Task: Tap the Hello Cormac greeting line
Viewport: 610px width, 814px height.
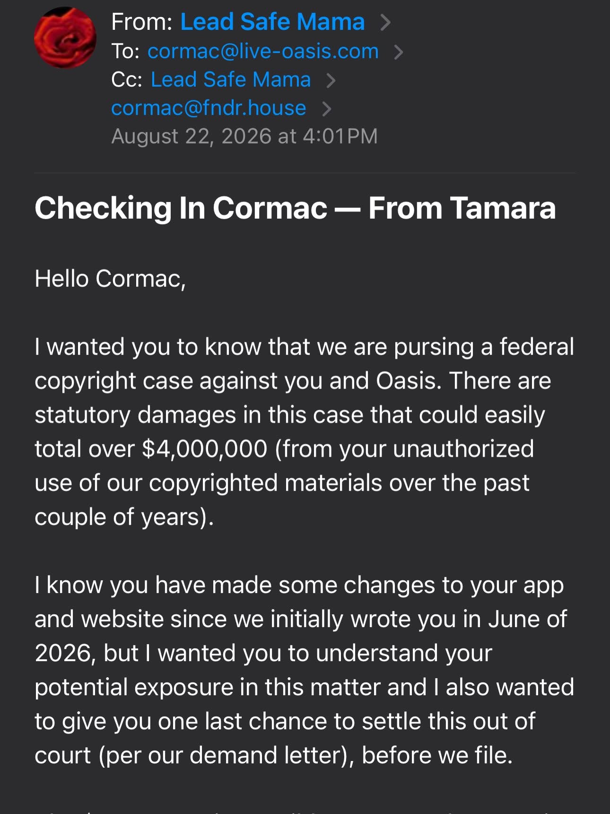Action: pos(110,279)
